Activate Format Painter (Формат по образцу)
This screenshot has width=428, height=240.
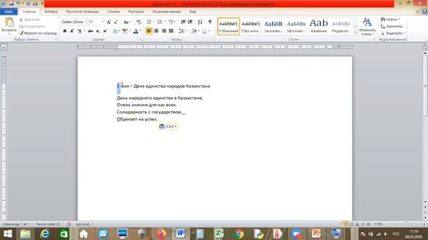click(x=38, y=33)
